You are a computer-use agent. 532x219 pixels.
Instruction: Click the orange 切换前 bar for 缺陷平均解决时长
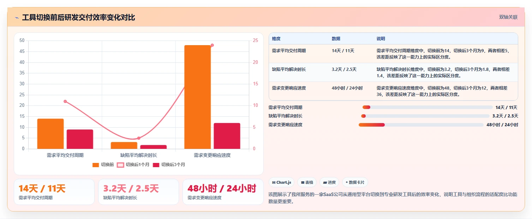tap(124, 145)
